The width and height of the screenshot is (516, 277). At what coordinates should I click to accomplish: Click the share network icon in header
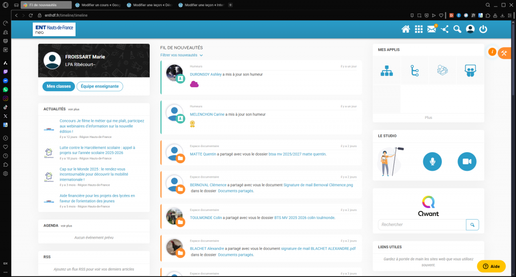click(444, 29)
